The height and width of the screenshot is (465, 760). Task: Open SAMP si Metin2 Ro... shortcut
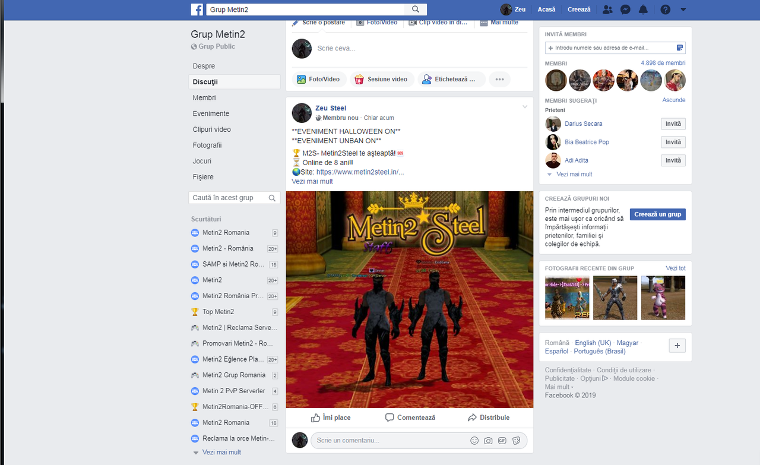tap(235, 264)
